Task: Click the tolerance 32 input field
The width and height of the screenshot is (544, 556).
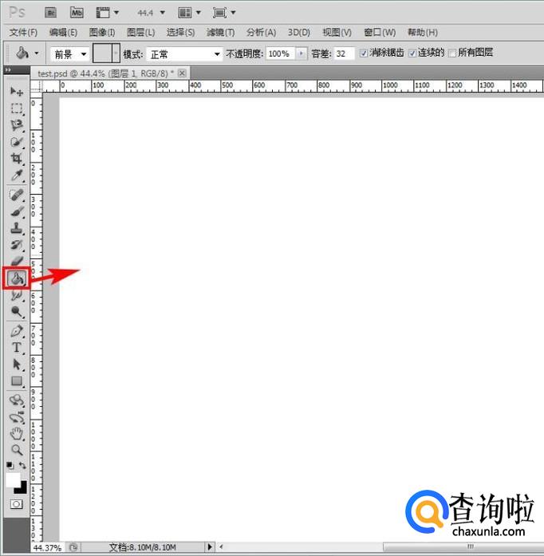Action: click(344, 53)
